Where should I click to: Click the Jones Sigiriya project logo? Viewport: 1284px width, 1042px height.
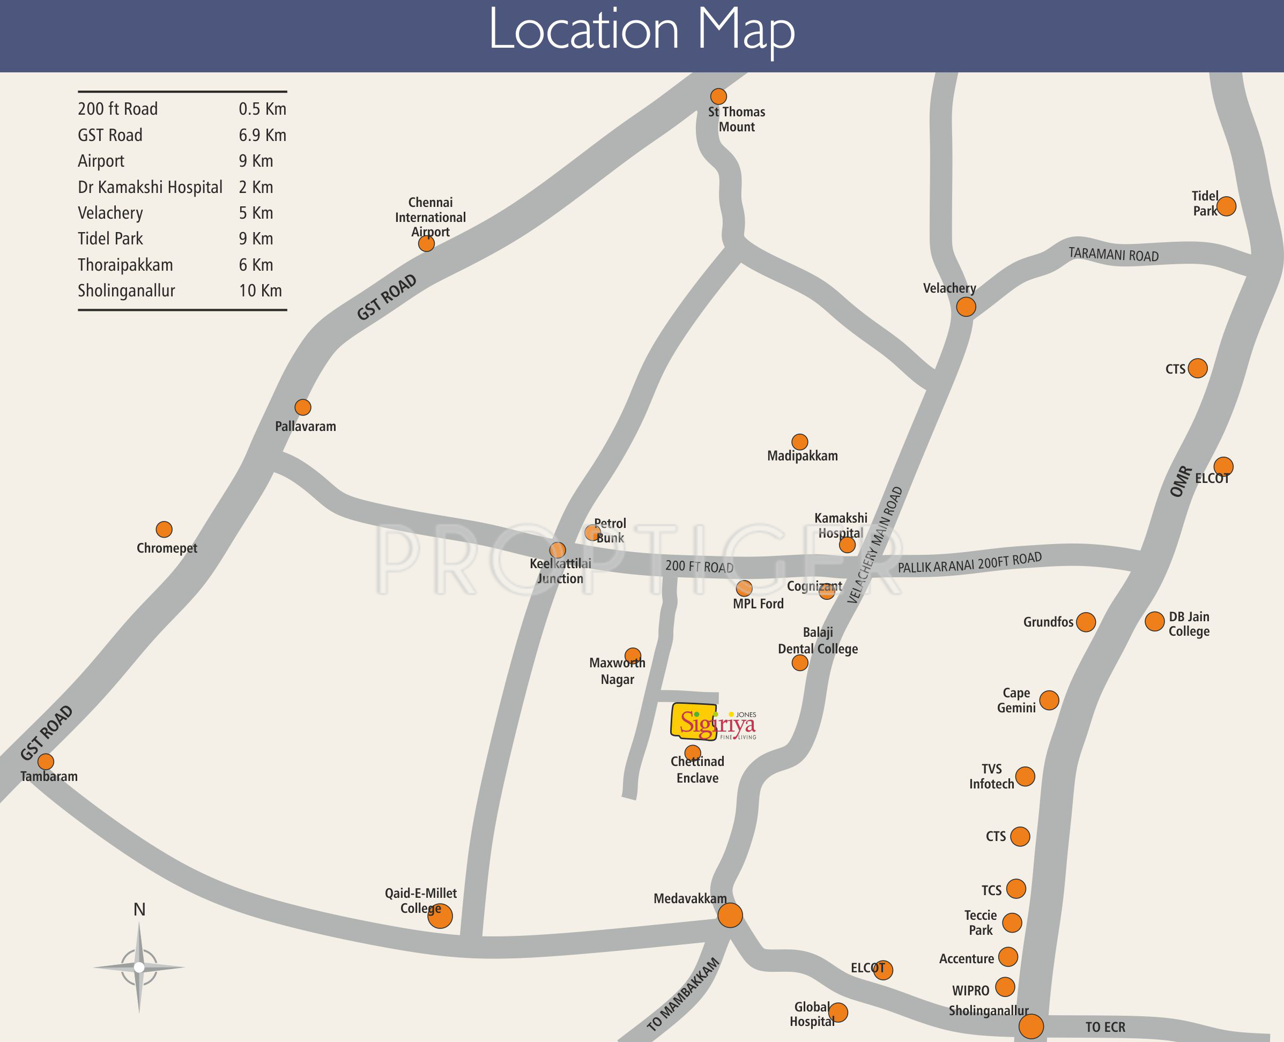pyautogui.click(x=714, y=723)
